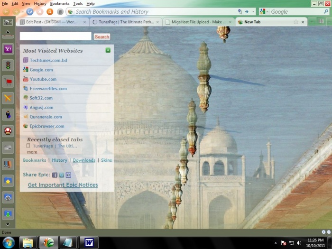Focus the Search Bookmarks and History field
Screen dimensions: 332x249
pos(156,12)
